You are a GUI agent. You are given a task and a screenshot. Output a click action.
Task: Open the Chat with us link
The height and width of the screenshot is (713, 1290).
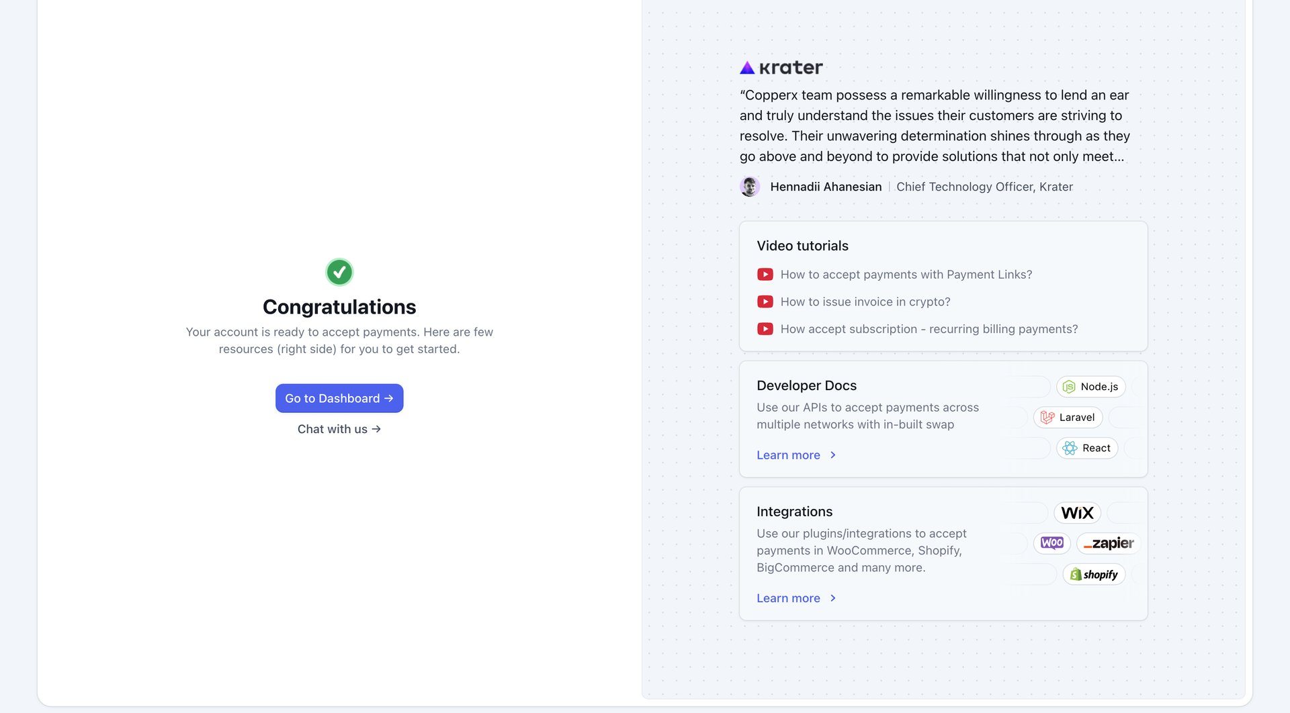pos(332,428)
